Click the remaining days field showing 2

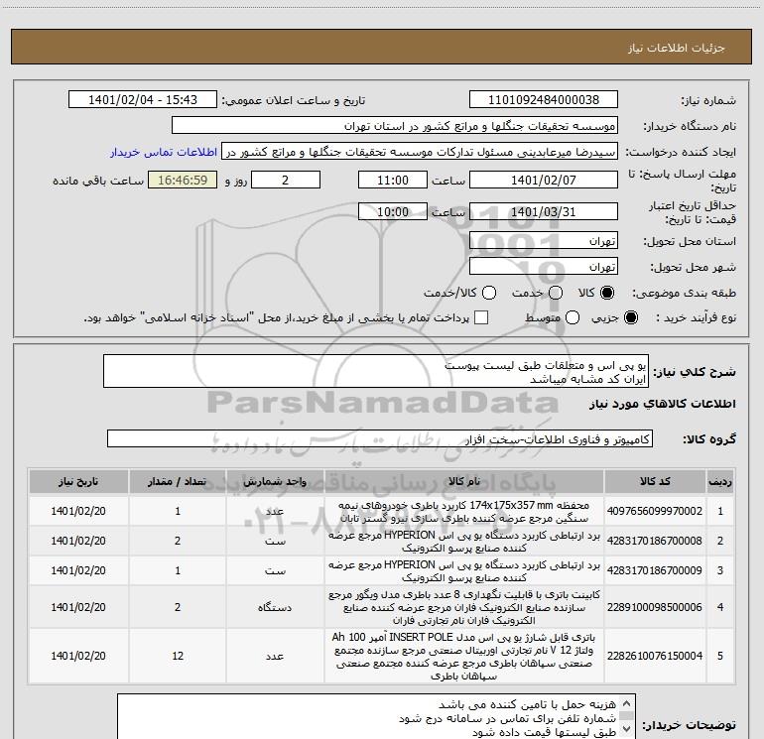[x=286, y=181]
